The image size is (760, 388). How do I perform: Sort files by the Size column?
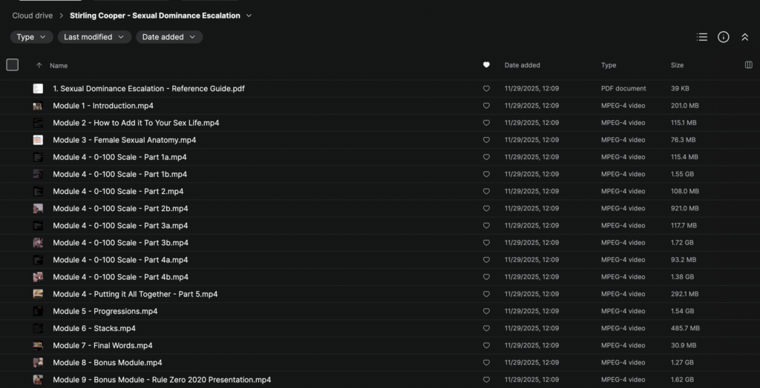pyautogui.click(x=677, y=65)
